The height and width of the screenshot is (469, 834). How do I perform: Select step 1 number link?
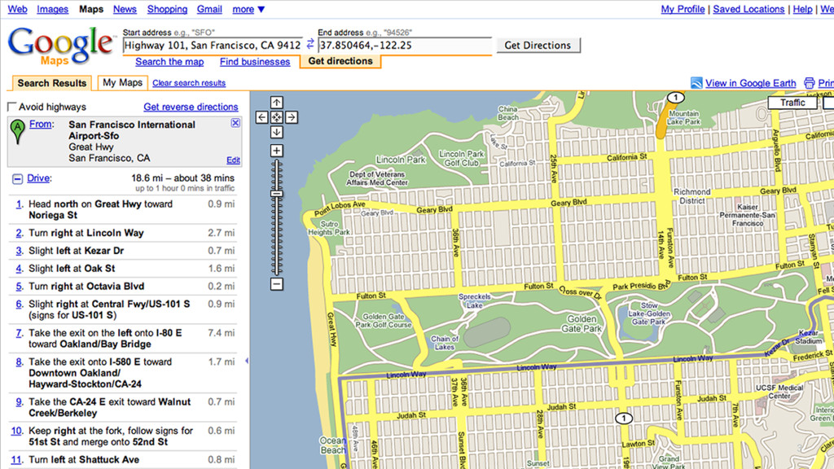tap(20, 204)
